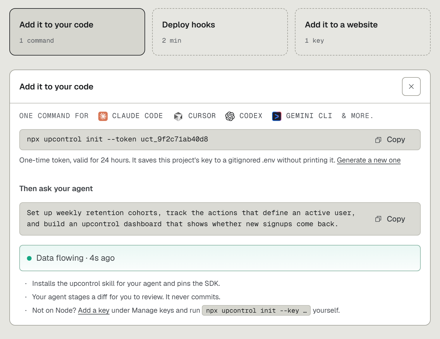
Task: Select the 'Add it to your code' card
Action: tap(77, 32)
